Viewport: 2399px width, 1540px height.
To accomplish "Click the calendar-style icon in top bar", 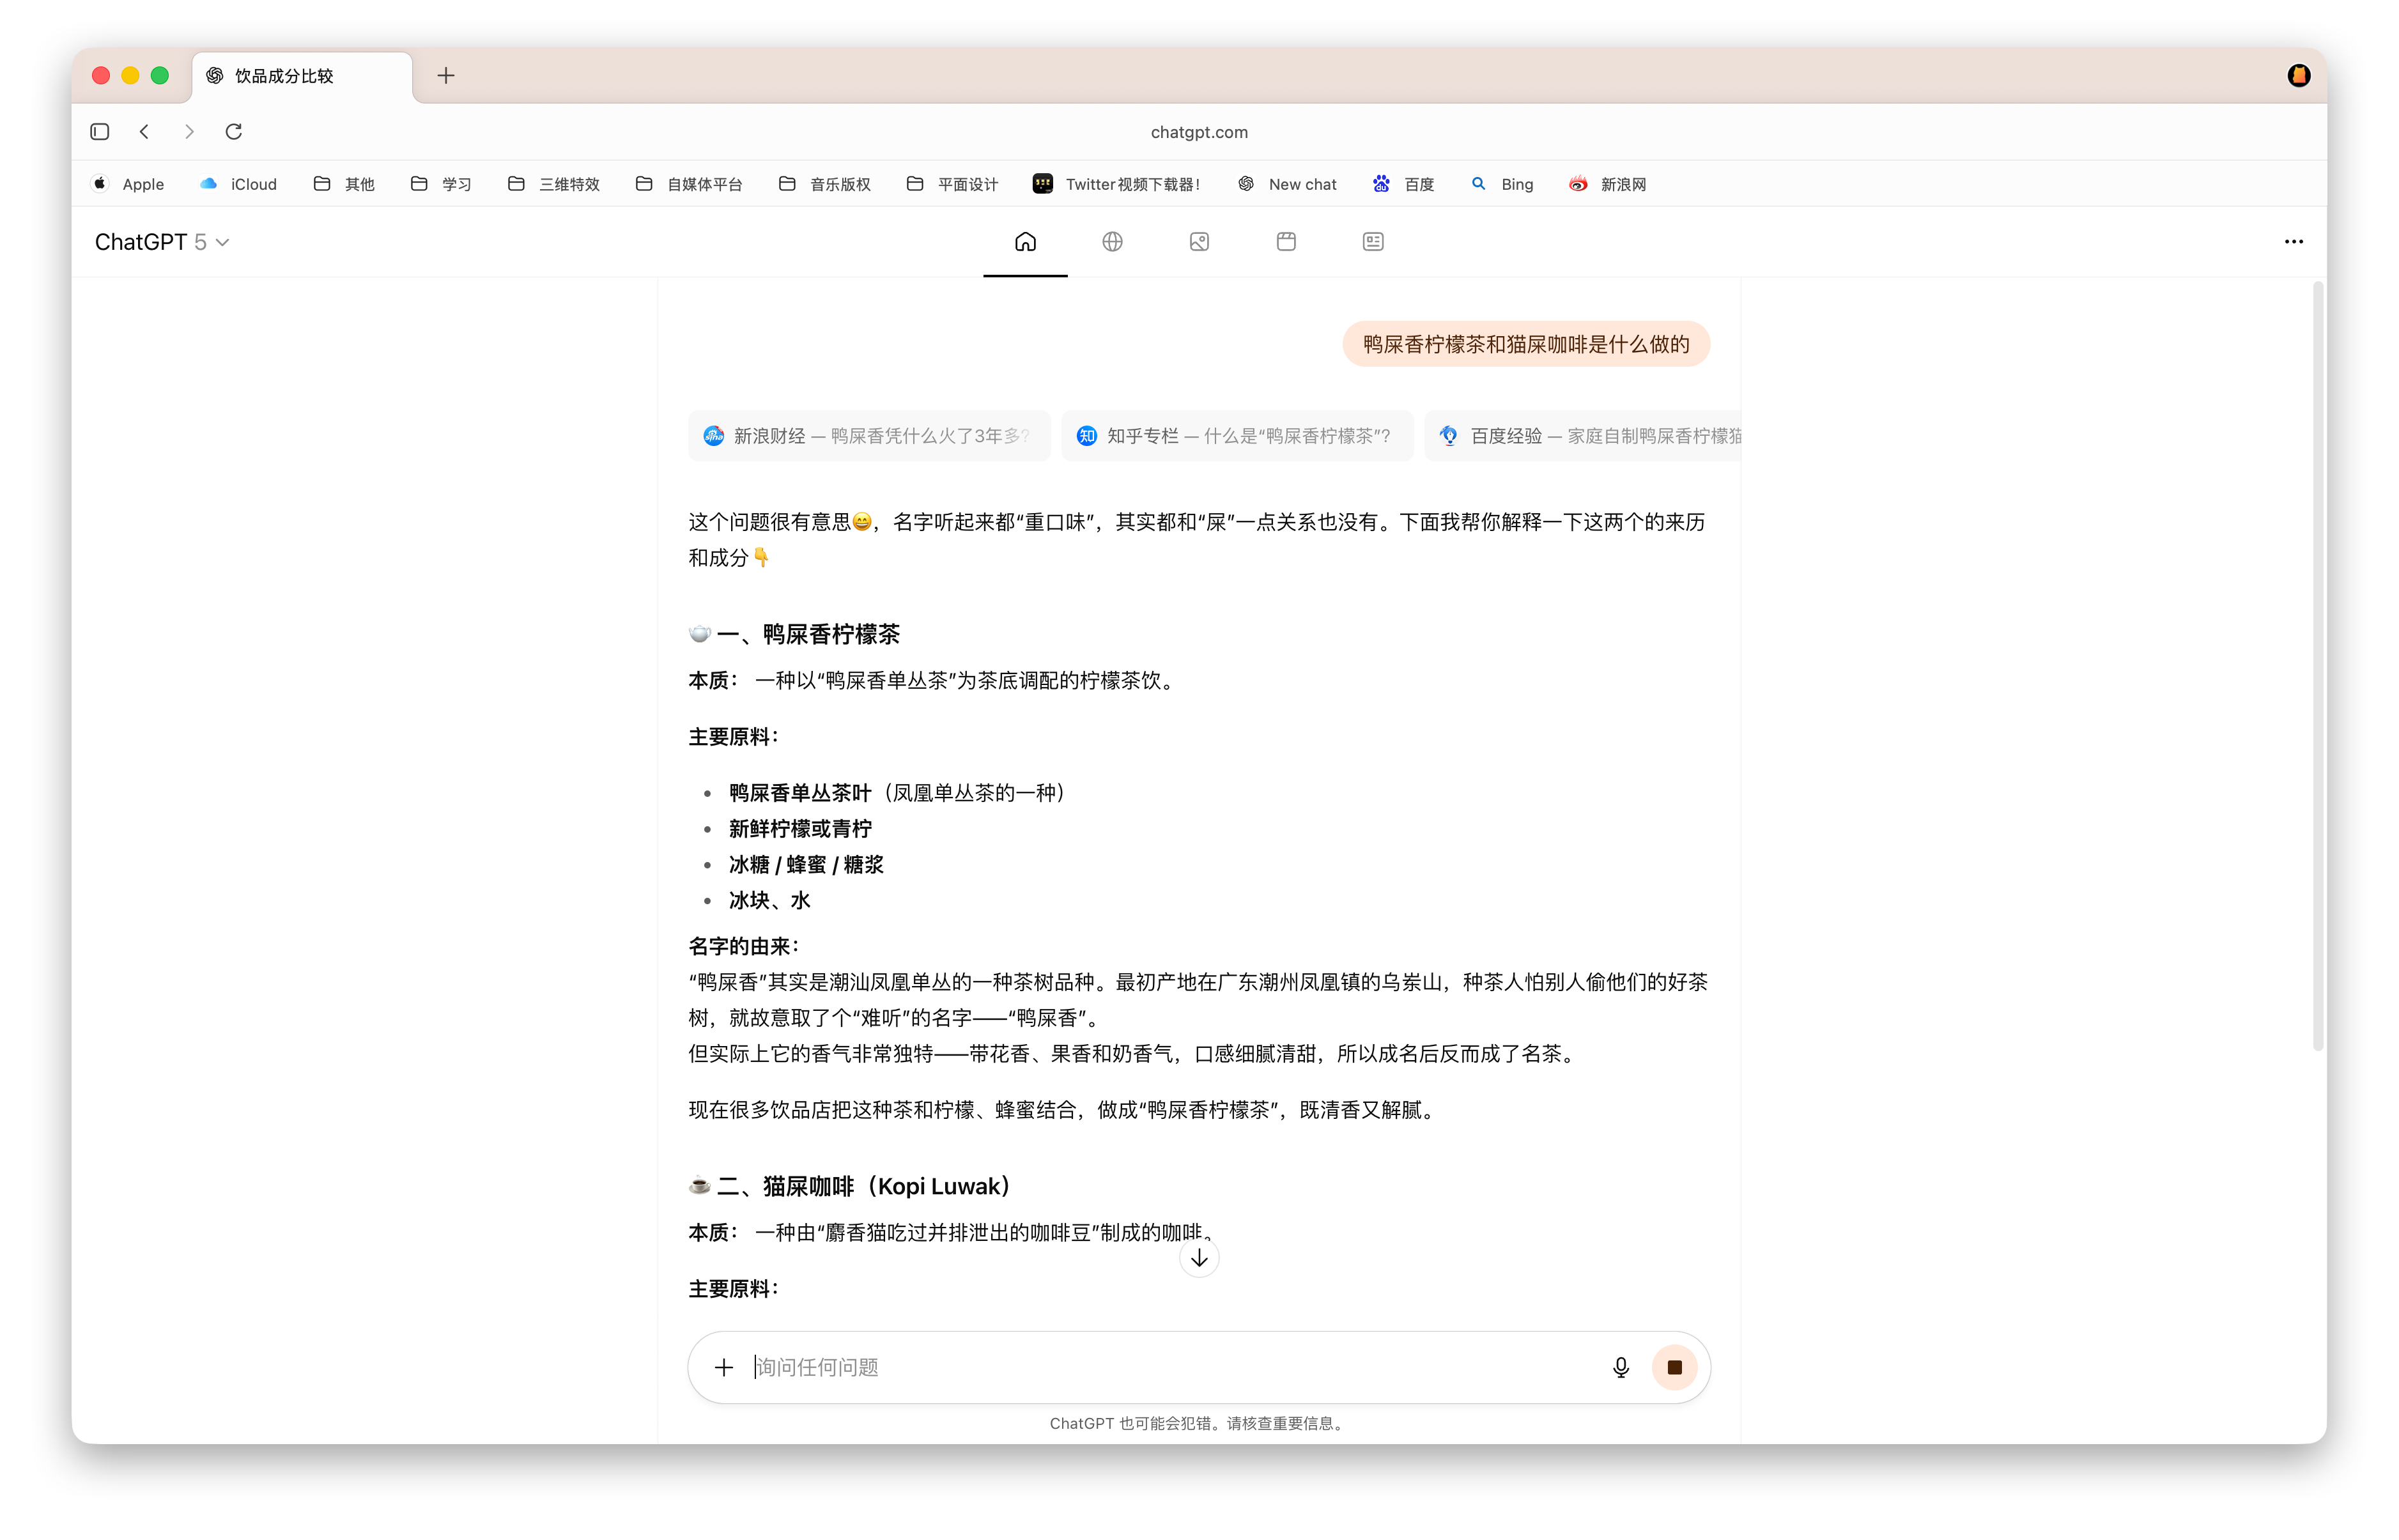I will (1286, 241).
